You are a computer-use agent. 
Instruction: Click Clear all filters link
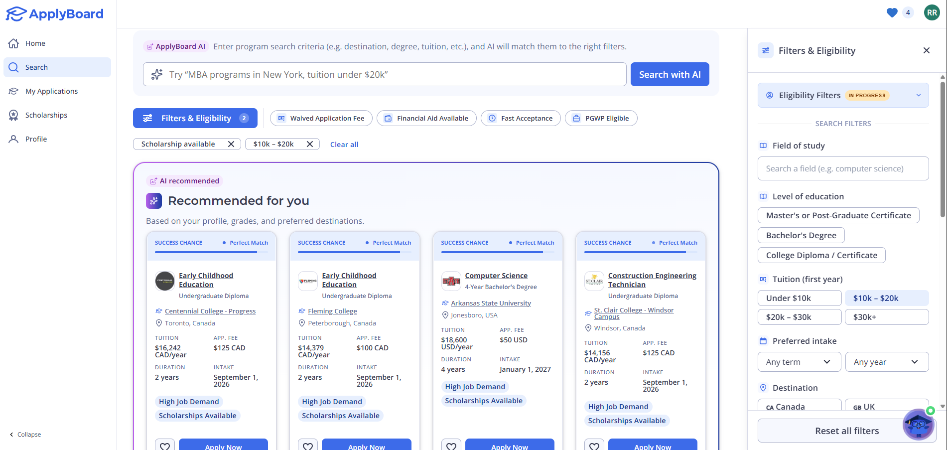344,145
